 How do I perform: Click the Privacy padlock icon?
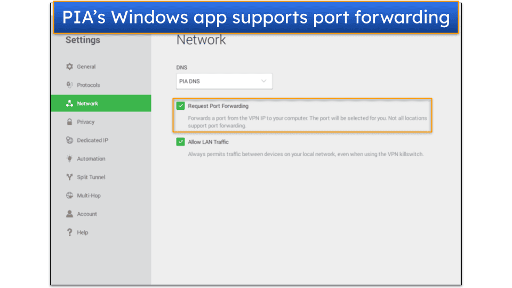pyautogui.click(x=69, y=122)
